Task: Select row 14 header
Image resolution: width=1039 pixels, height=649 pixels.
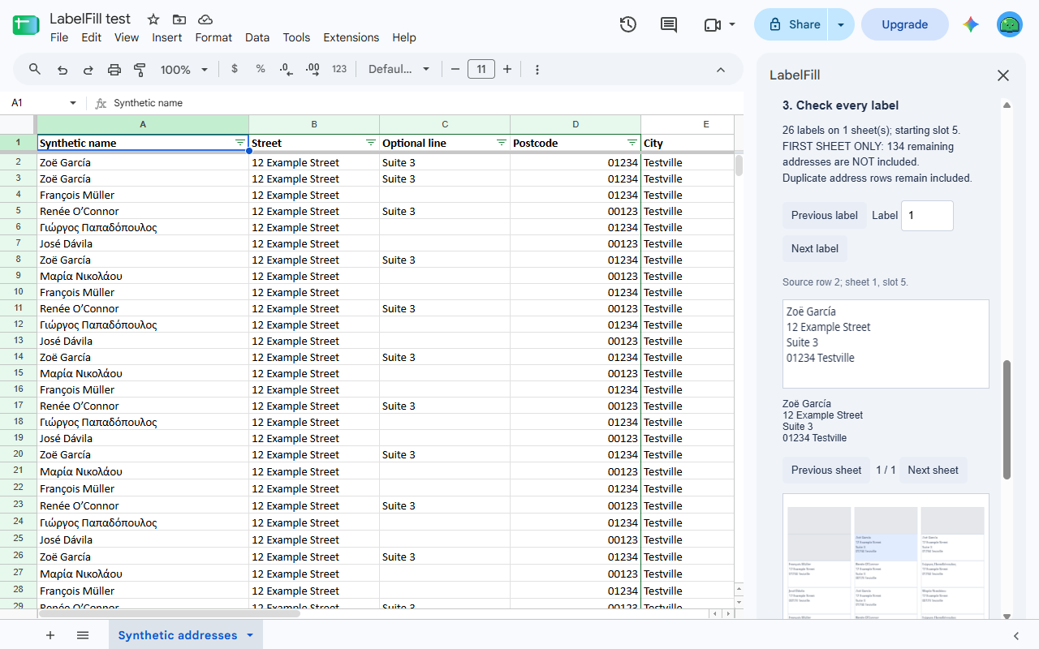Action: click(18, 357)
